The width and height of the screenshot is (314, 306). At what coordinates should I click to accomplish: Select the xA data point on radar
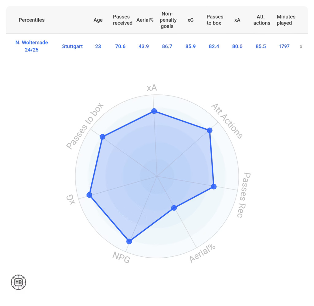tap(154, 111)
